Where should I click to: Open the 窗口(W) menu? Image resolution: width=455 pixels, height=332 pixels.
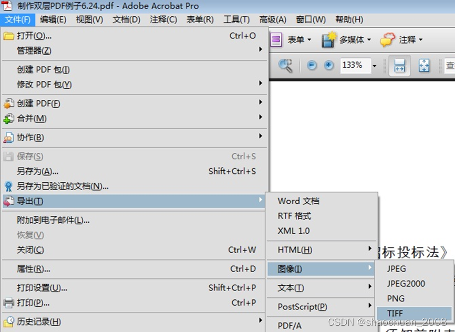pyautogui.click(x=311, y=20)
